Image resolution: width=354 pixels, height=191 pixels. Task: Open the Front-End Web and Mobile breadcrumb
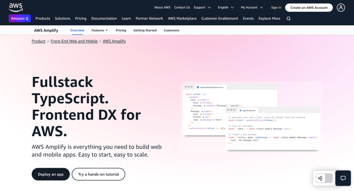74,41
